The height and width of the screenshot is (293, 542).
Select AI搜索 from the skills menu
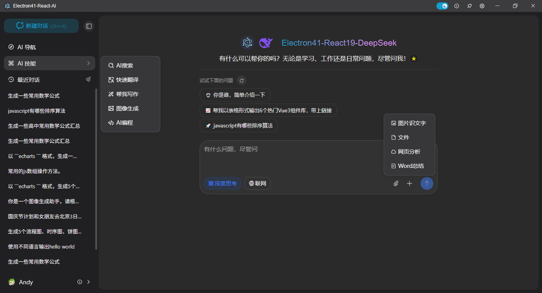coord(131,66)
